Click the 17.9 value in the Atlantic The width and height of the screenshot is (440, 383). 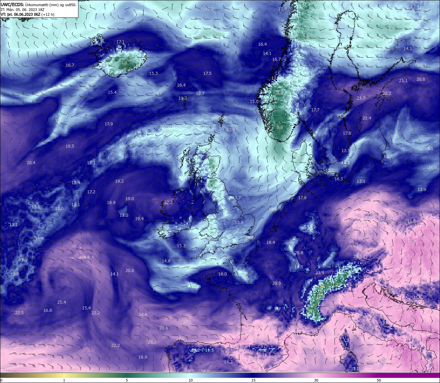click(x=109, y=124)
